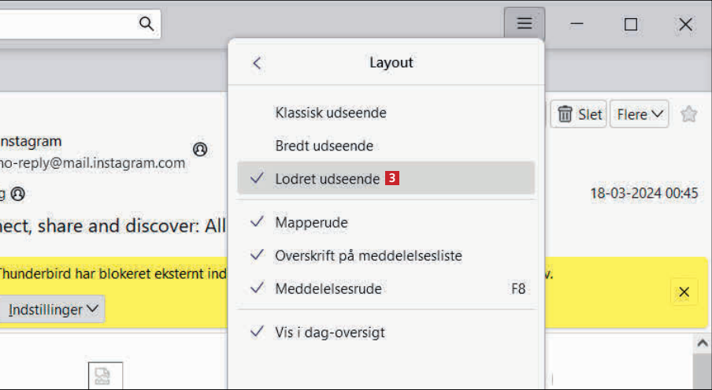Select Lodret udseende layout

pos(327,179)
